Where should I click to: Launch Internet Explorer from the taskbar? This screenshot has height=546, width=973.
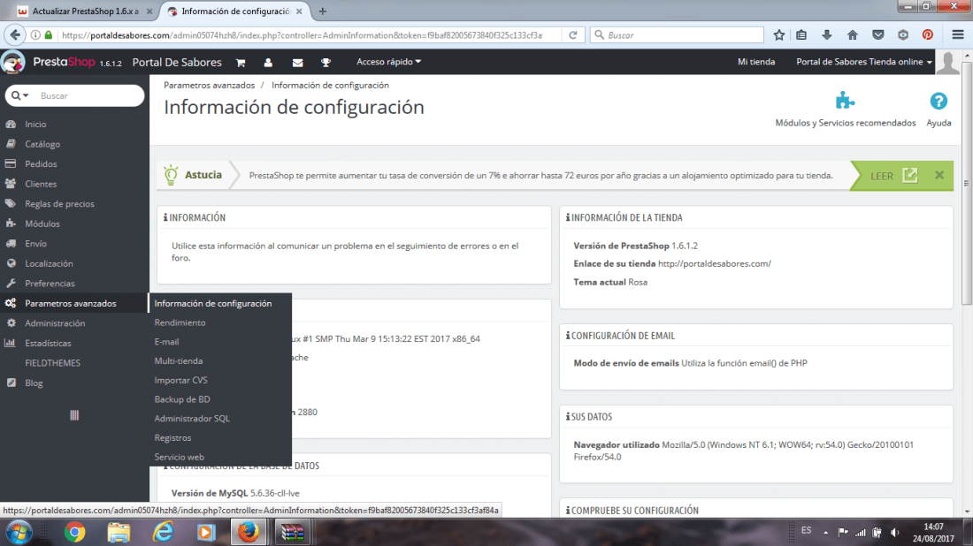point(163,533)
